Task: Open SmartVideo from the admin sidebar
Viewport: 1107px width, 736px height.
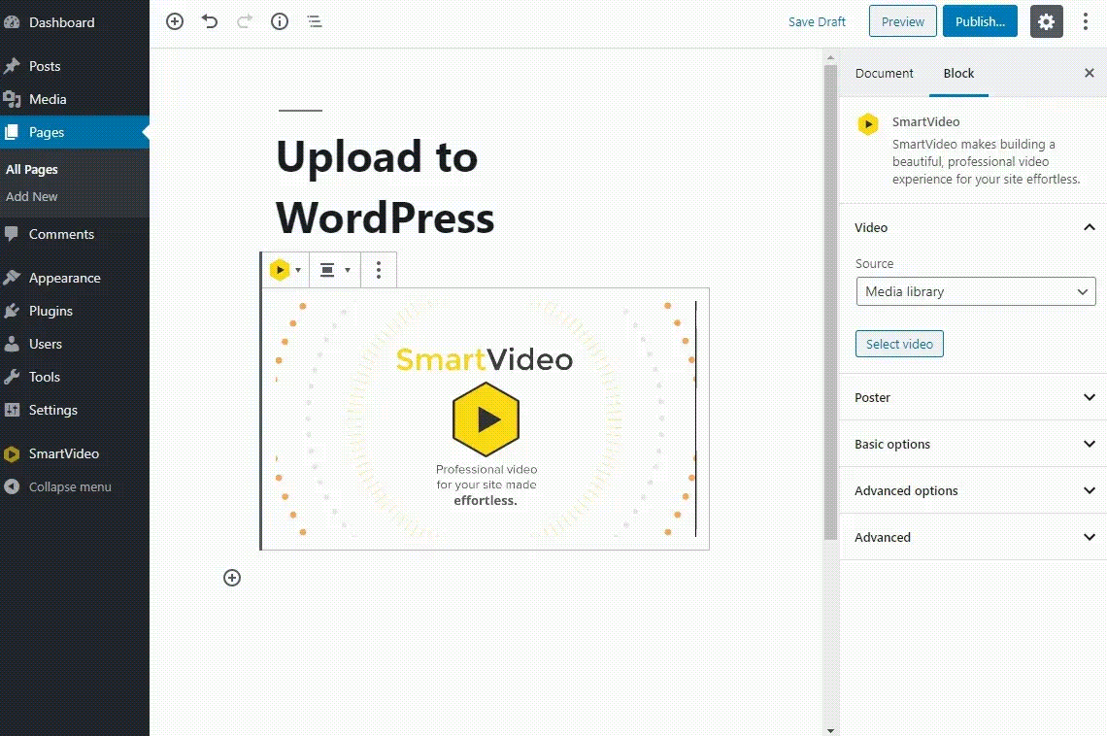Action: [x=63, y=453]
